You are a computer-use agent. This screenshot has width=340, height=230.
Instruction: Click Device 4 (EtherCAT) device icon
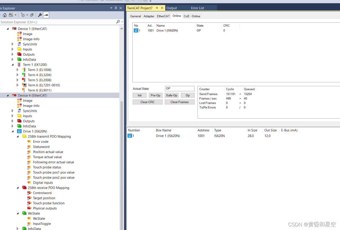[x=14, y=95]
